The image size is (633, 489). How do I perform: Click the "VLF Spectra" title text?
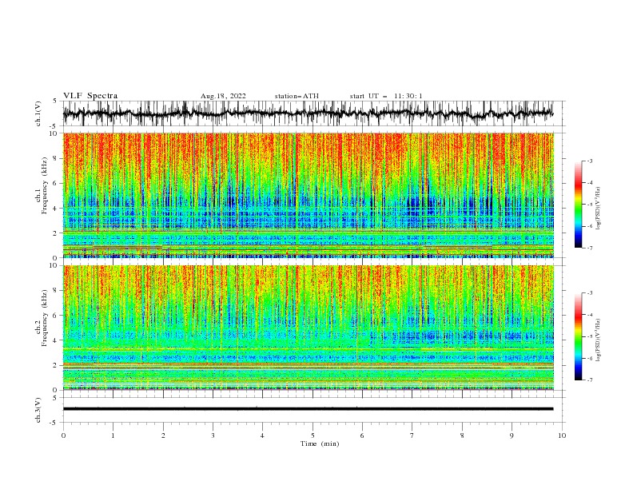click(x=90, y=96)
